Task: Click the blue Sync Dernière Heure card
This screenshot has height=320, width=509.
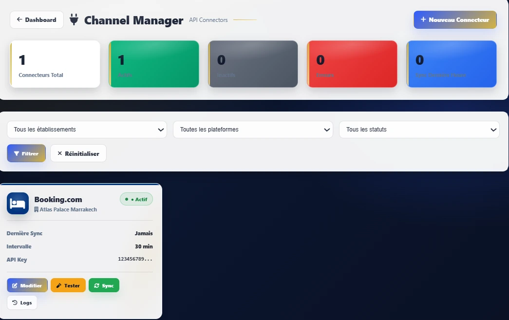Action: tap(451, 64)
